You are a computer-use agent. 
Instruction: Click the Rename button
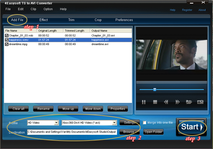point(43,109)
